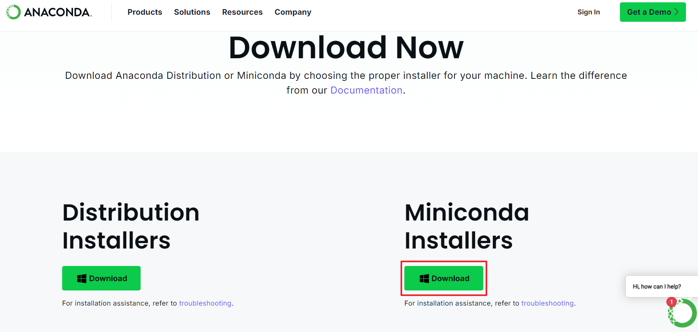698x332 pixels.
Task: Open the Products menu
Action: tap(145, 12)
